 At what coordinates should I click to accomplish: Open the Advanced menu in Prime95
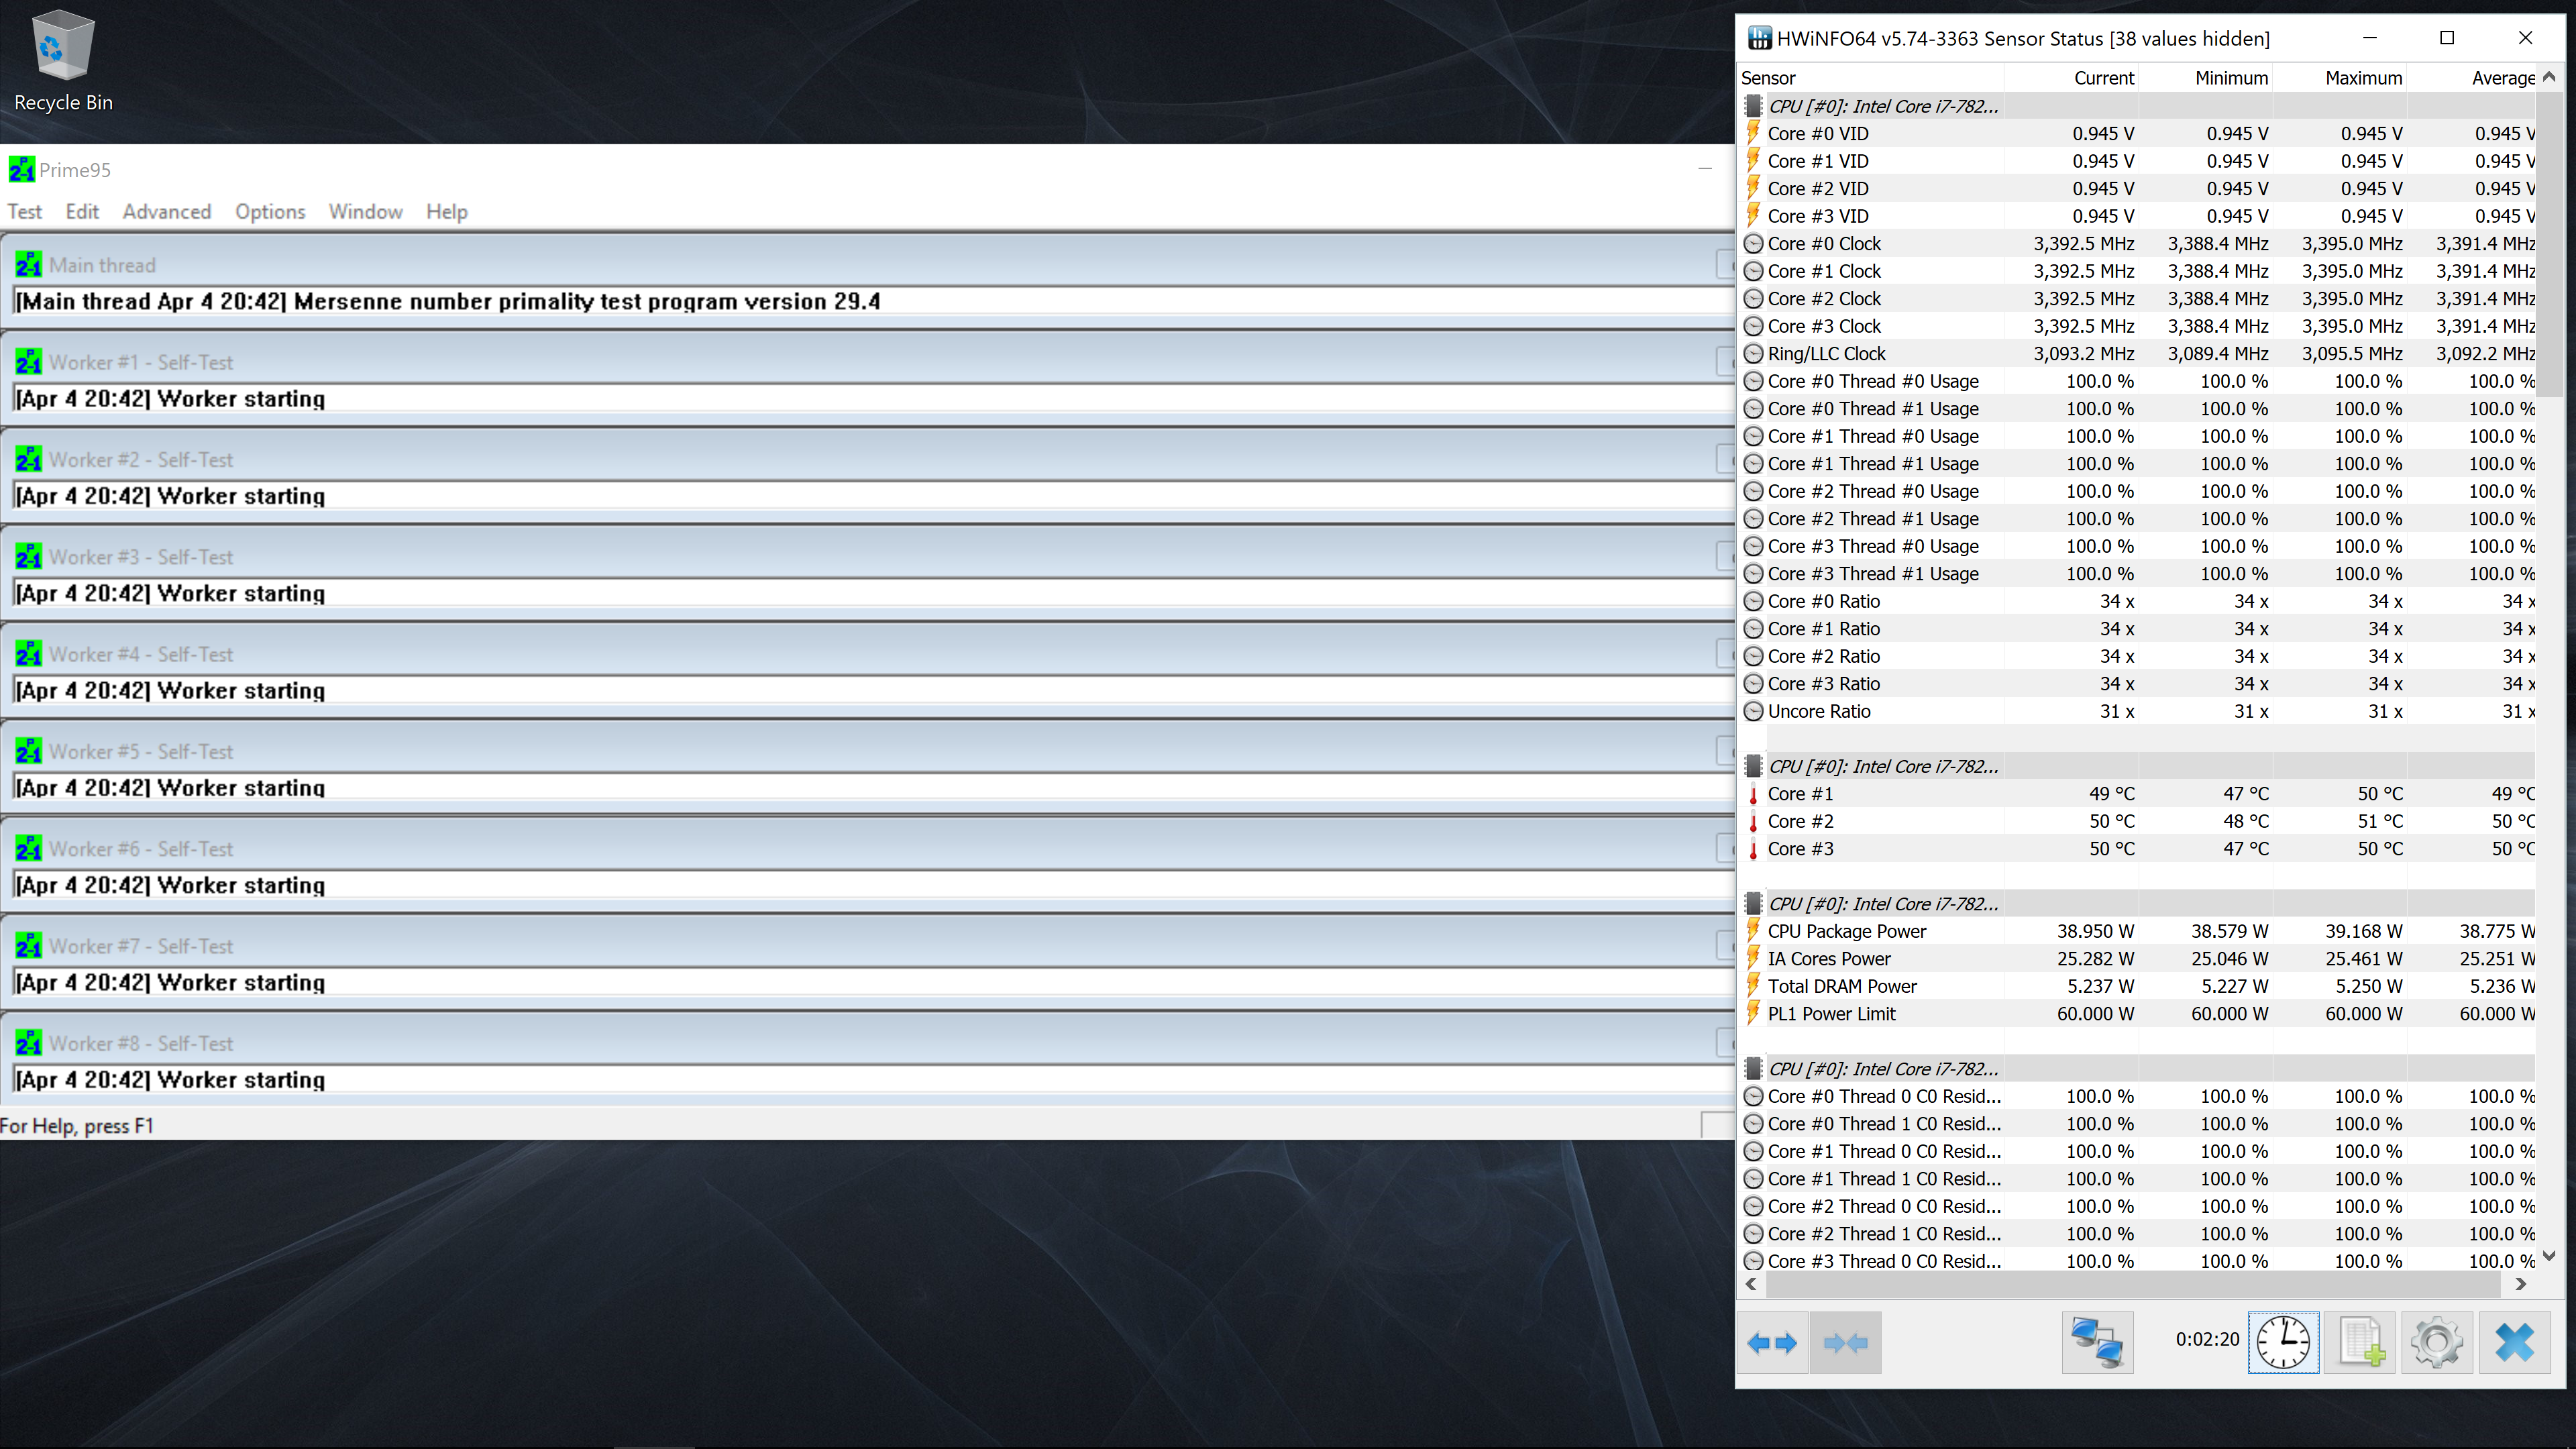click(167, 212)
